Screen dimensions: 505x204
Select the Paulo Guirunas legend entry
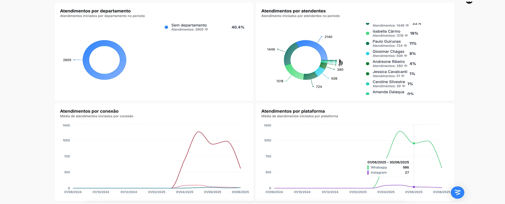tap(386, 41)
